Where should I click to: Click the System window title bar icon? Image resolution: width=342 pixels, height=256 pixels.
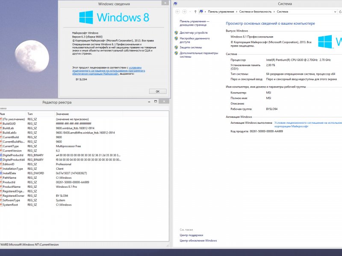tap(175, 4)
